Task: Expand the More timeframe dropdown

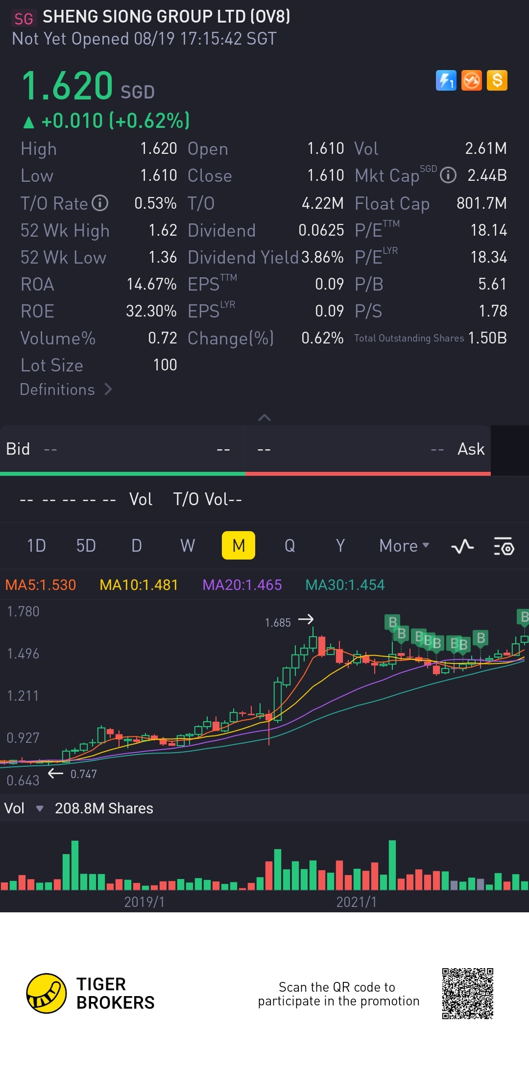Action: point(404,545)
